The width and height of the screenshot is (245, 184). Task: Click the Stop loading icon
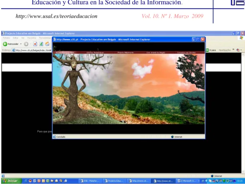(x=35, y=44)
